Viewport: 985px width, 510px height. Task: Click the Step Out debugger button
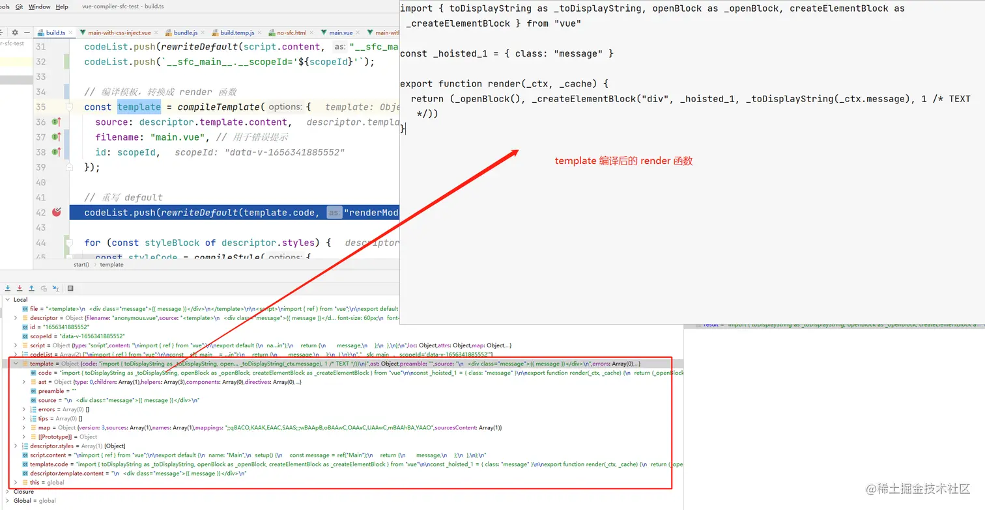31,288
